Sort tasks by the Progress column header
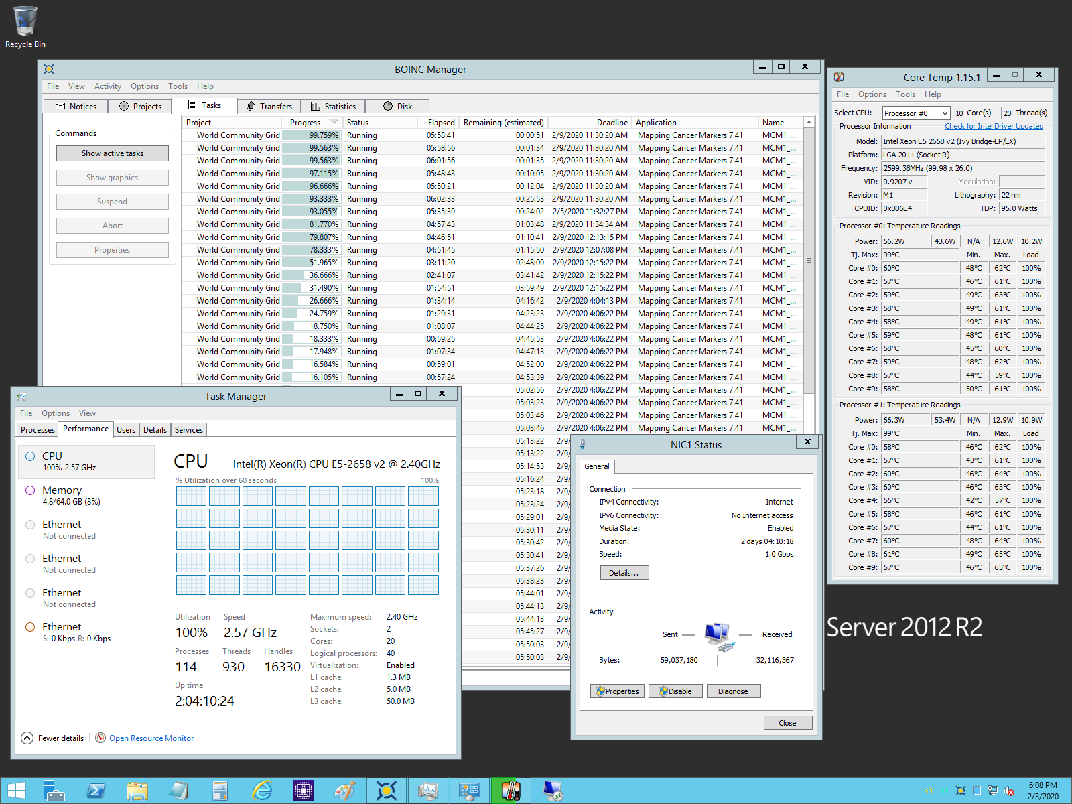 click(x=313, y=122)
